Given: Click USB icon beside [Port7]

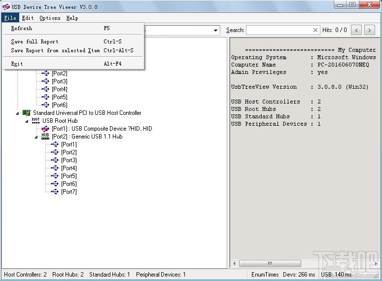Looking at the screenshot, I should [x=55, y=192].
